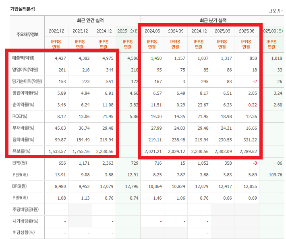Click the 8.12 ROE value

62,116
